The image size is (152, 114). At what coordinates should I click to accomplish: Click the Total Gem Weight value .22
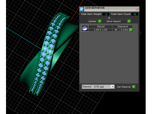[106, 14]
